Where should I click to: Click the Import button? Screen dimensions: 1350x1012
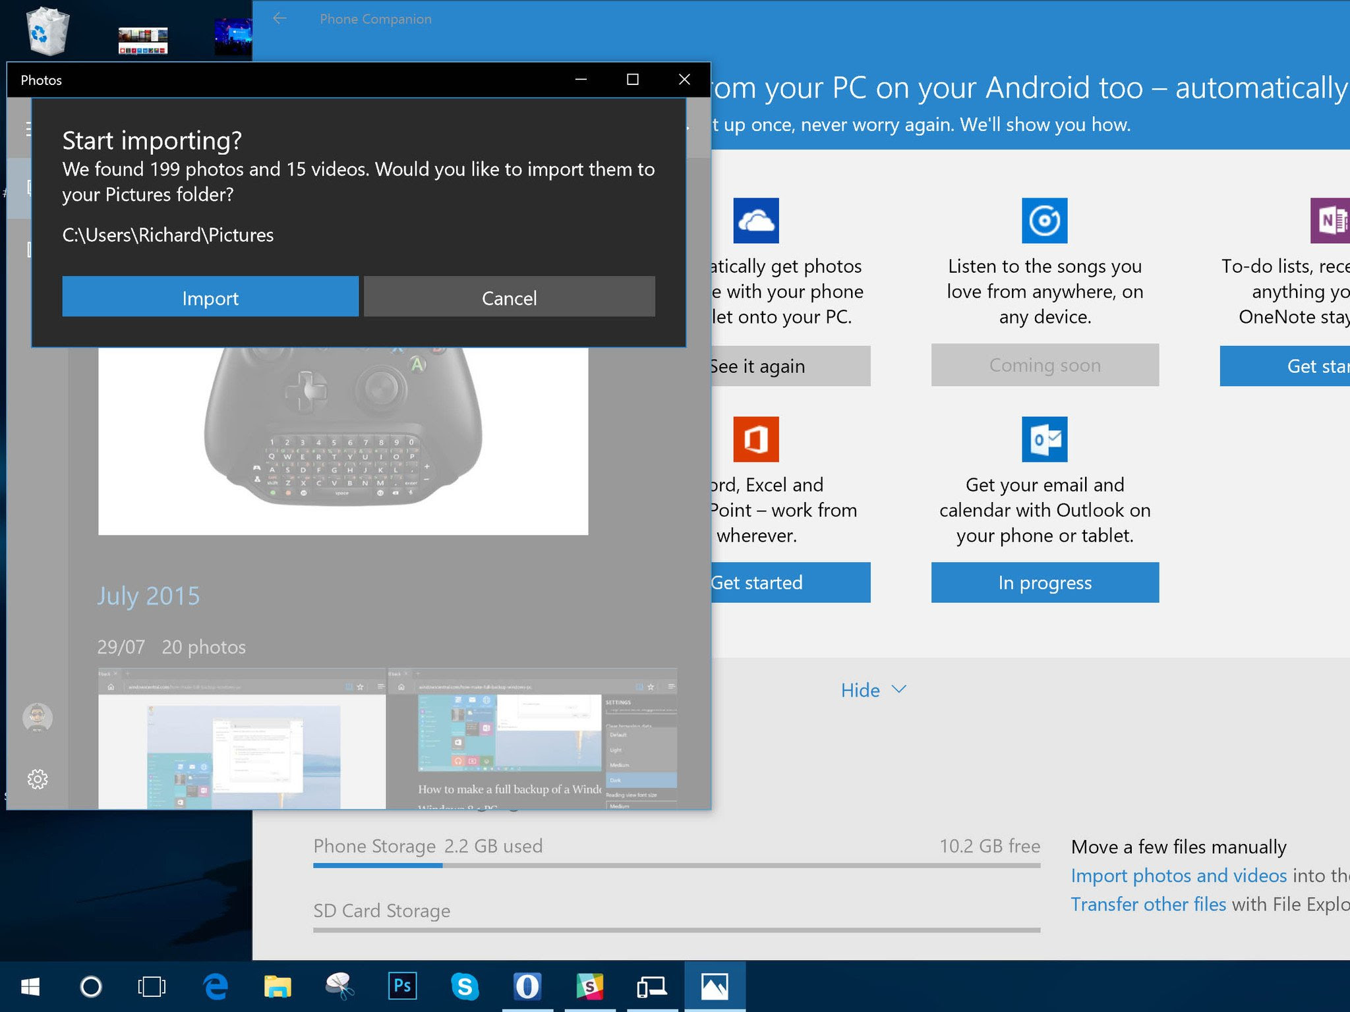click(210, 298)
